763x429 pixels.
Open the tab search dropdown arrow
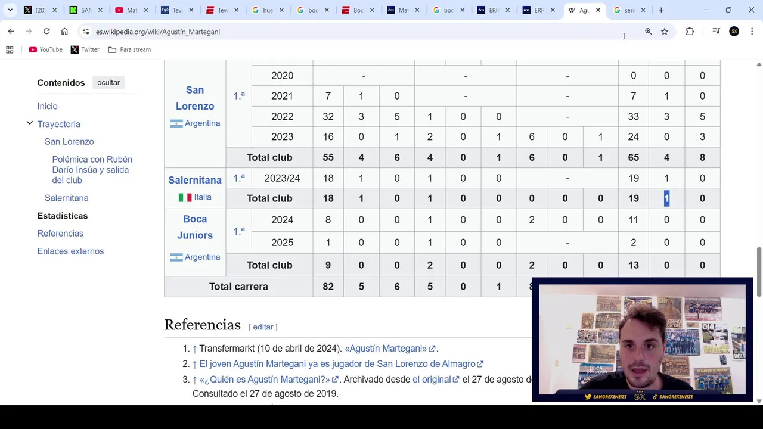pyautogui.click(x=10, y=10)
